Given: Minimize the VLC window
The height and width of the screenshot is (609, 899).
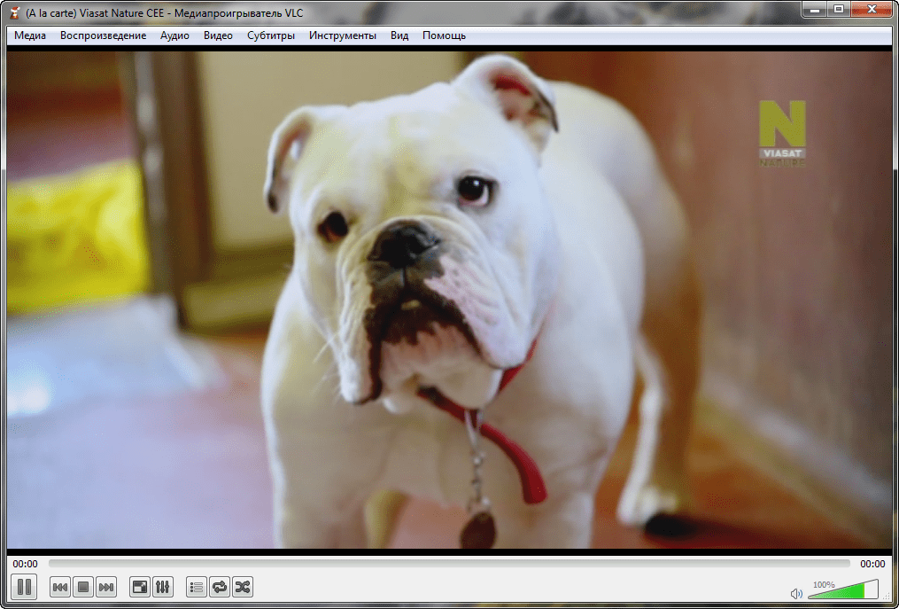Looking at the screenshot, I should click(x=815, y=9).
